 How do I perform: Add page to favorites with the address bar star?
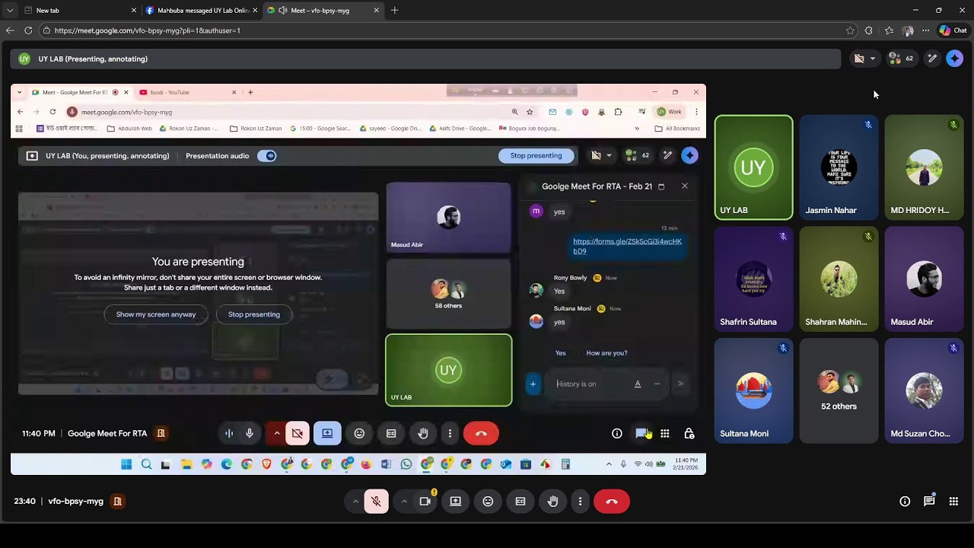[850, 30]
